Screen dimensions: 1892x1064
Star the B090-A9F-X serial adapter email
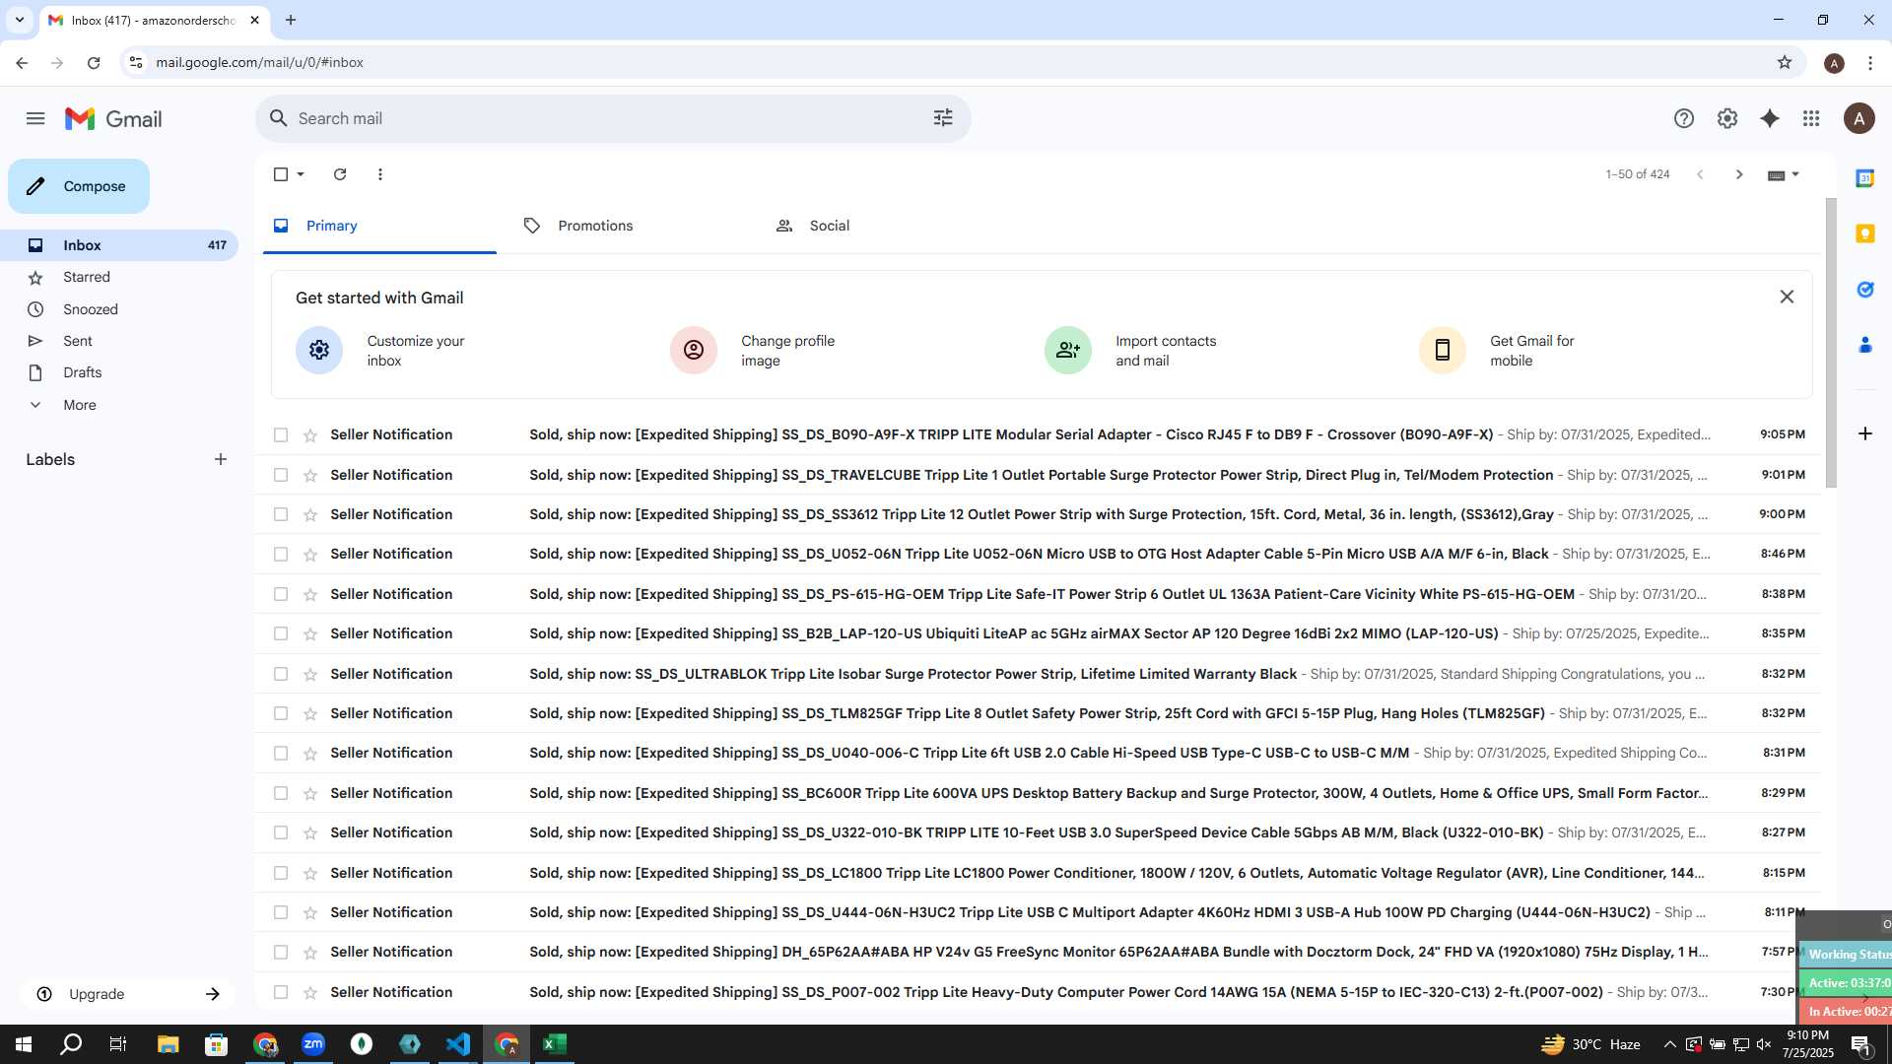(310, 435)
